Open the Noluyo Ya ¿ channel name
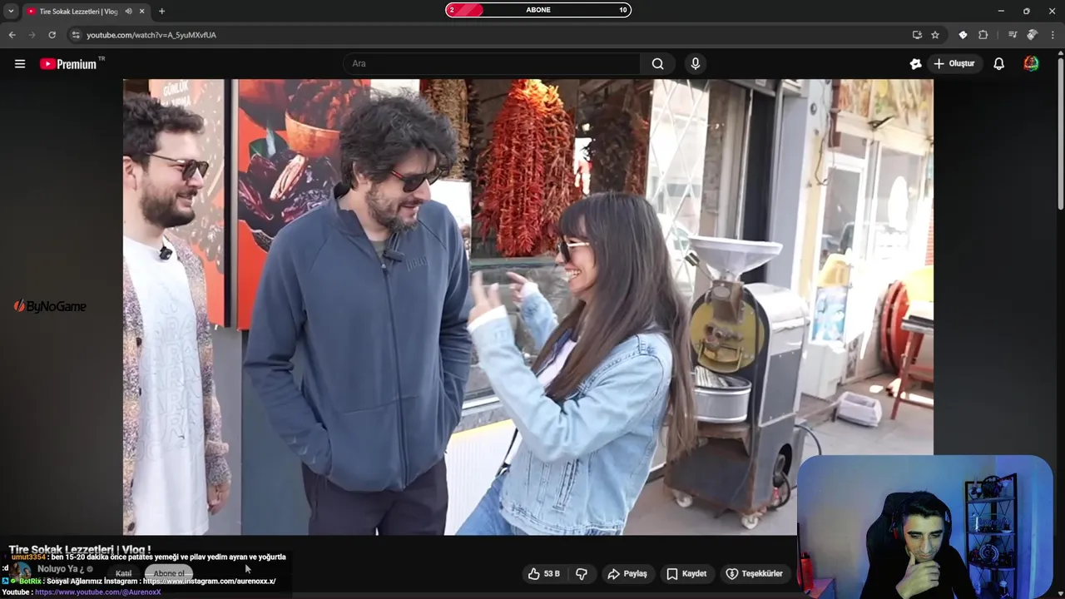 click(61, 569)
